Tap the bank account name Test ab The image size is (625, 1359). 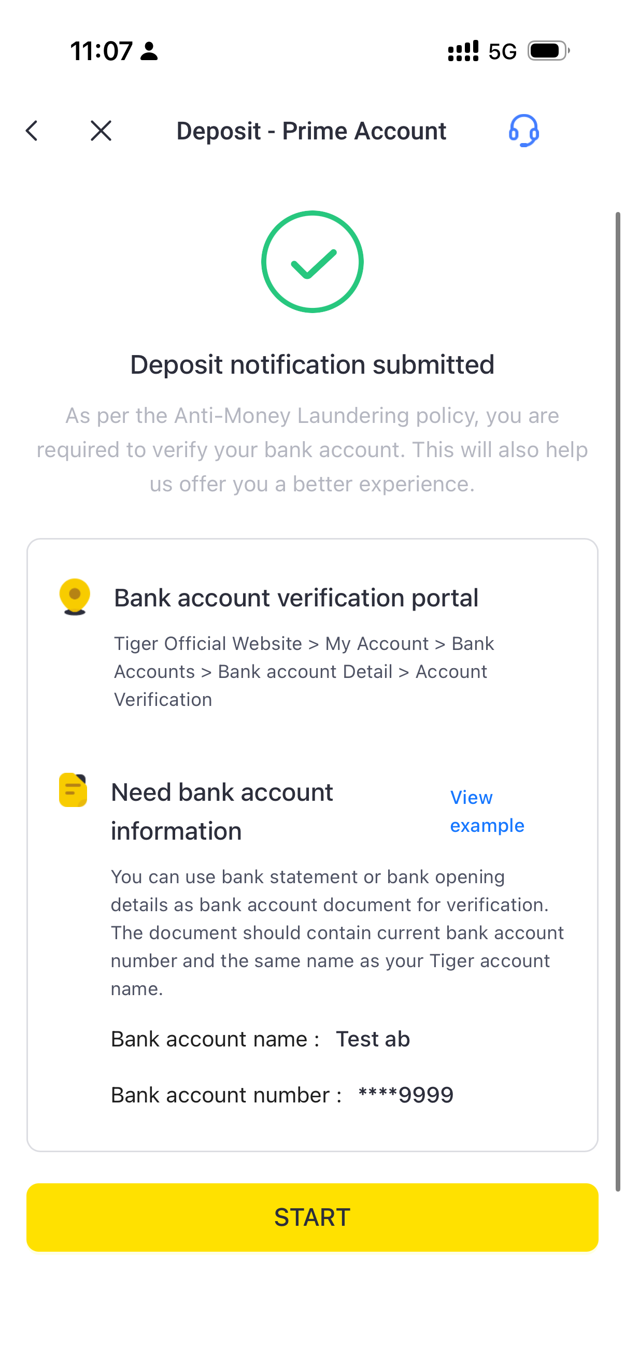[373, 1039]
